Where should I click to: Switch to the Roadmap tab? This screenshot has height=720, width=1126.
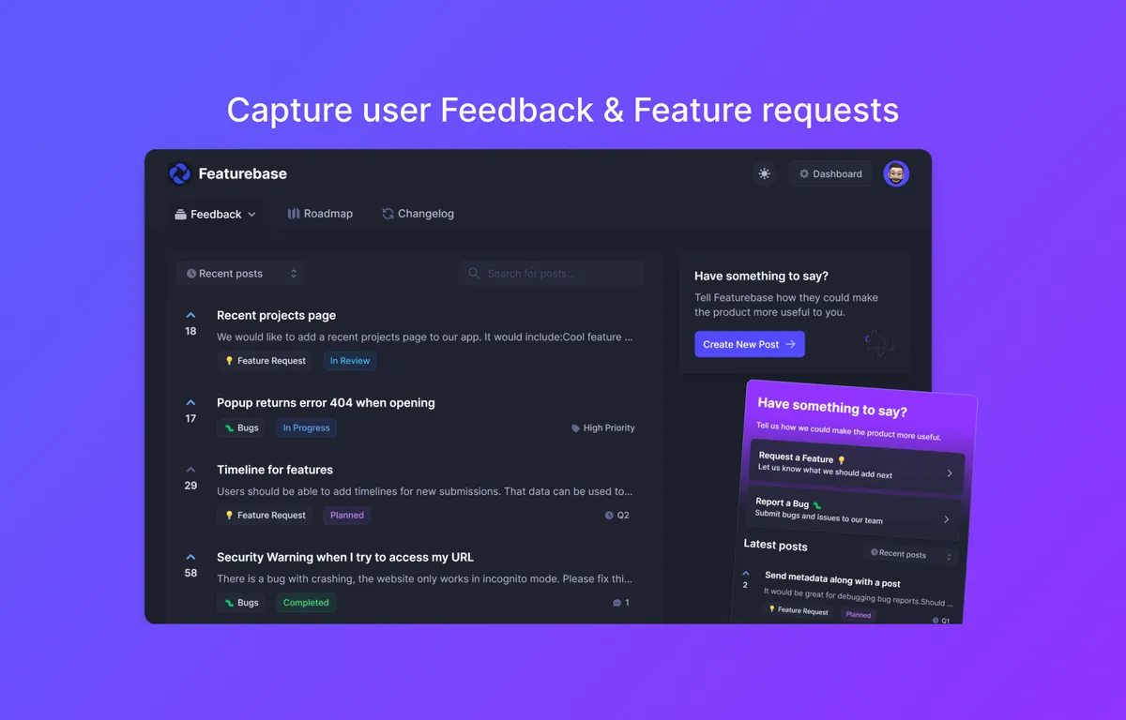[x=320, y=214]
